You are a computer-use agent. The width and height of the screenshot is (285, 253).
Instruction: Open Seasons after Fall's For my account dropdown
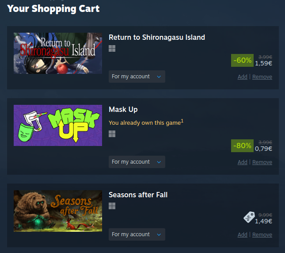[x=137, y=234]
